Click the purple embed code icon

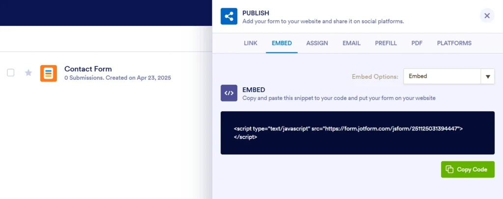(x=229, y=93)
